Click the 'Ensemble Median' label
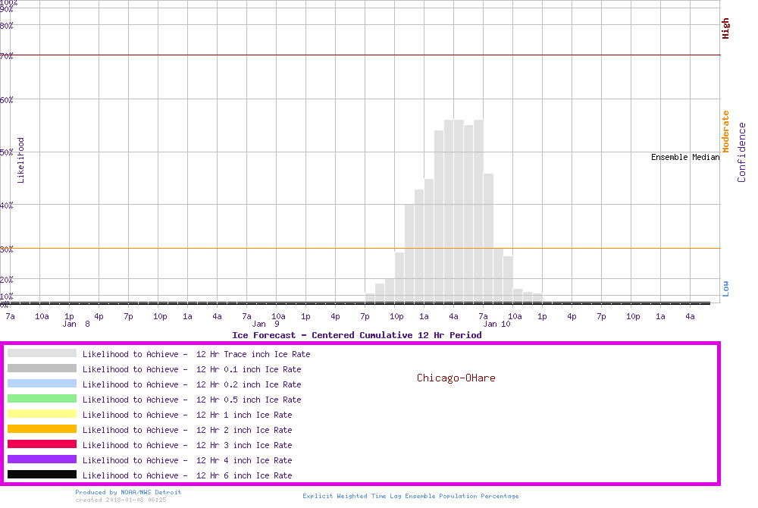 (685, 157)
